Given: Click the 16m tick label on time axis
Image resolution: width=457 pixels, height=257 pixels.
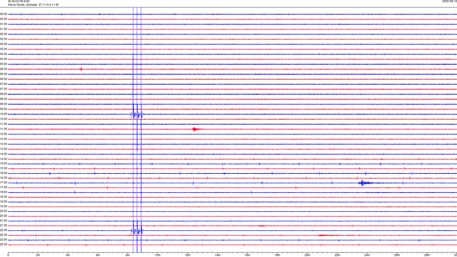Looking at the screenshot, I should [x=247, y=255].
